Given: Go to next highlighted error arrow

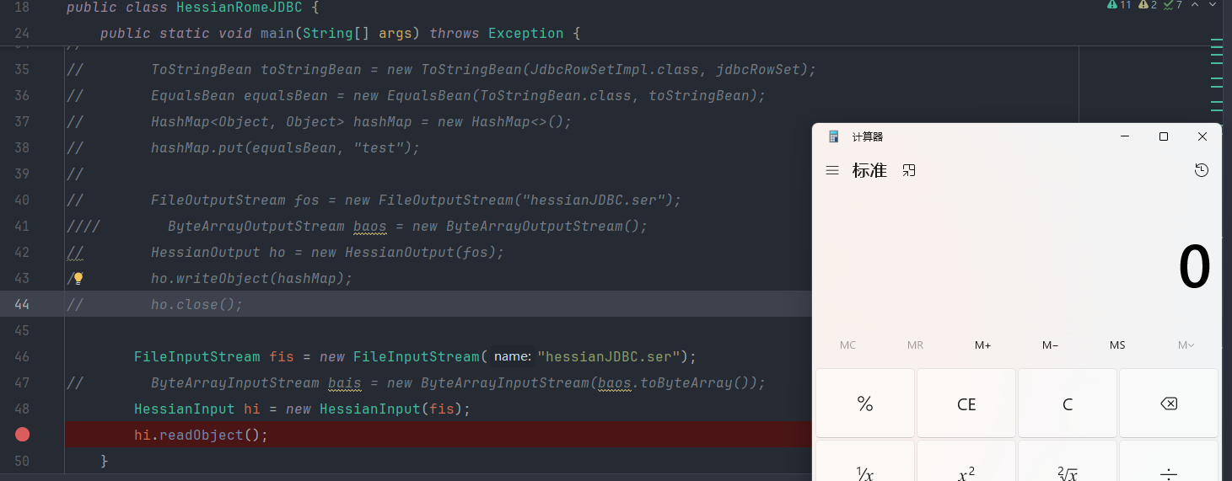Looking at the screenshot, I should [1213, 5].
